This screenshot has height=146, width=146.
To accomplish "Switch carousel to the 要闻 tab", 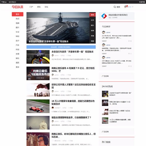I will pyautogui.click(x=93, y=15).
